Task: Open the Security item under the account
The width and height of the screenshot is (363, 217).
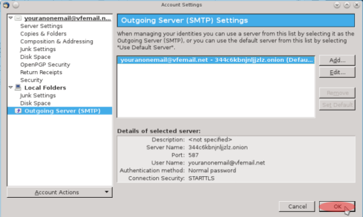Action: [x=32, y=80]
